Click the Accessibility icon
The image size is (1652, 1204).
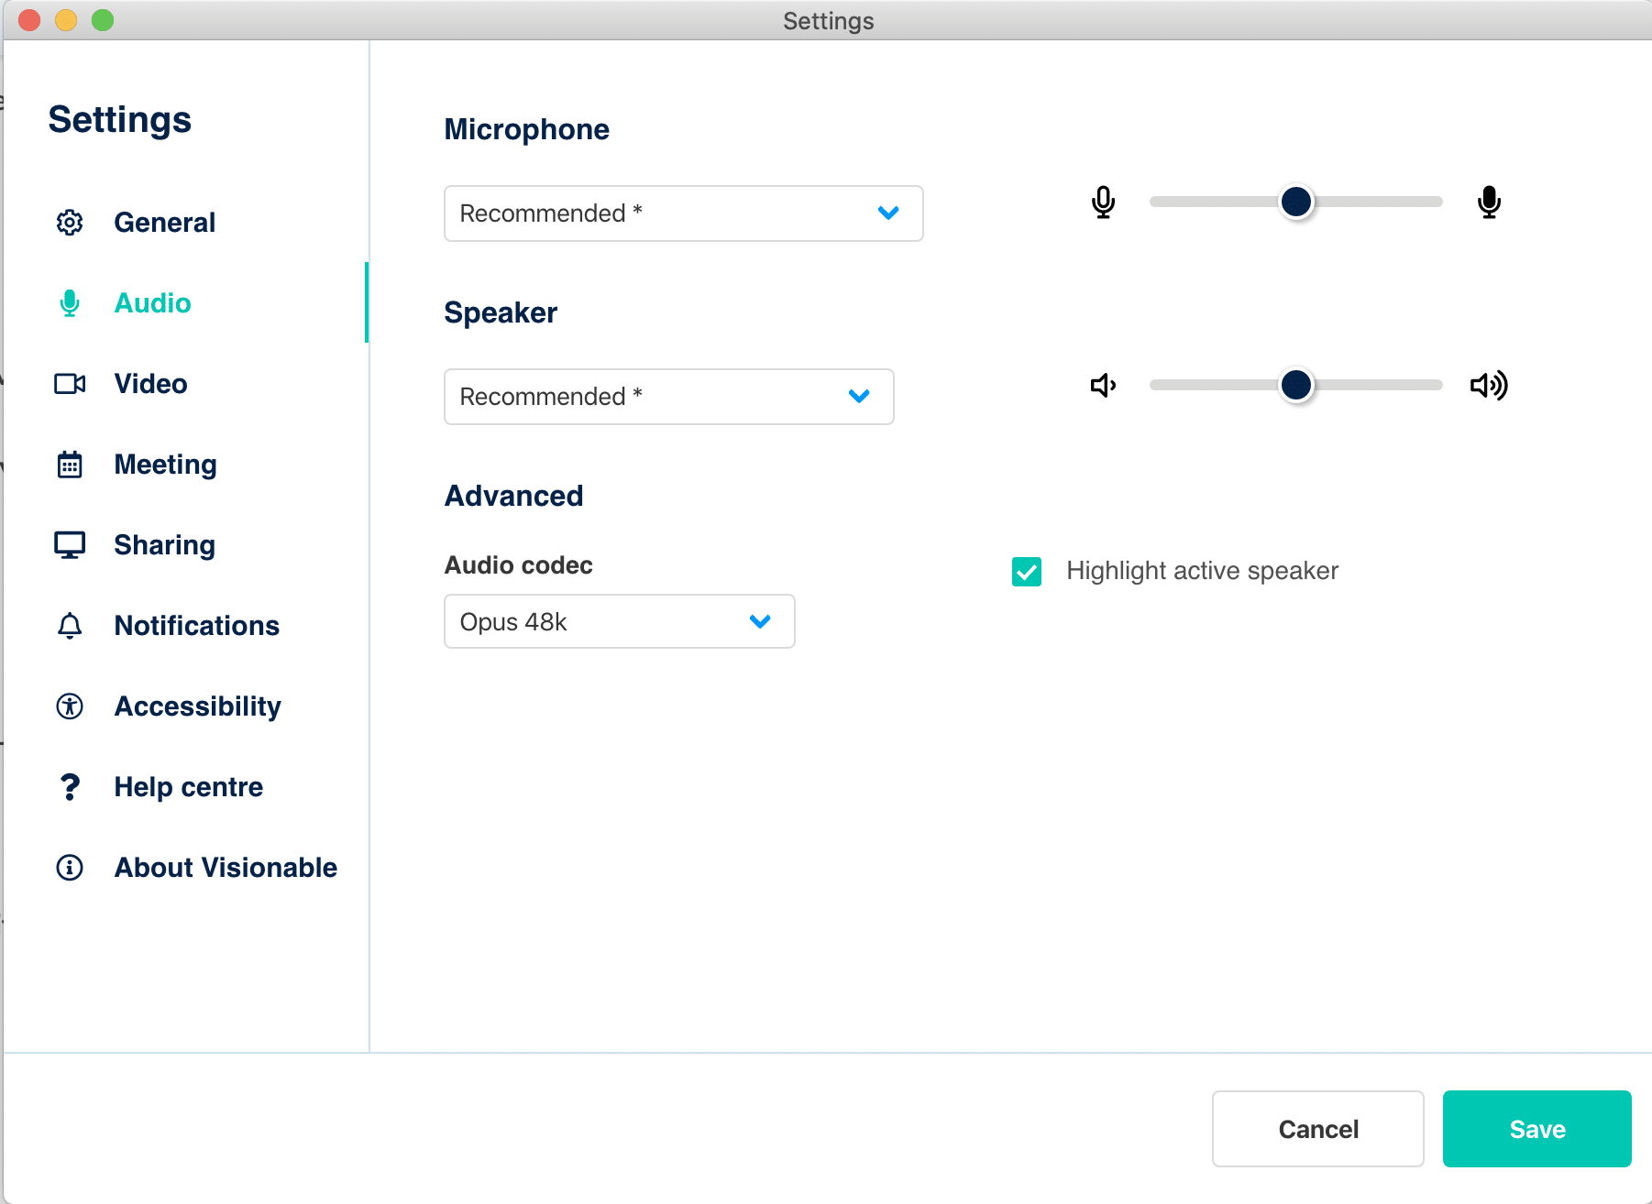(x=69, y=706)
